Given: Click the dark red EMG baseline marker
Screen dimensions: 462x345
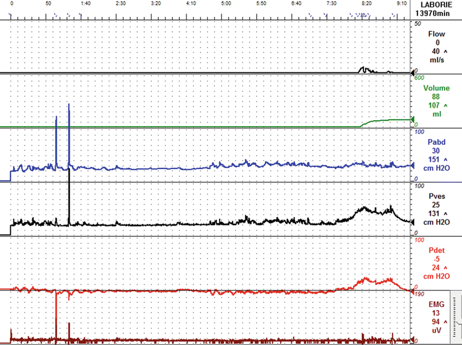Looking at the screenshot, I should click(412, 341).
